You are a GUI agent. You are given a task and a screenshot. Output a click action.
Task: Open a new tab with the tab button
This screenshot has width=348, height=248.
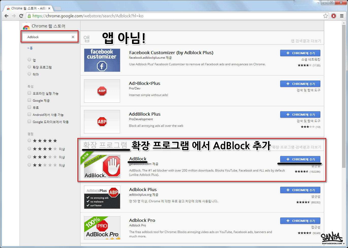[x=58, y=8]
